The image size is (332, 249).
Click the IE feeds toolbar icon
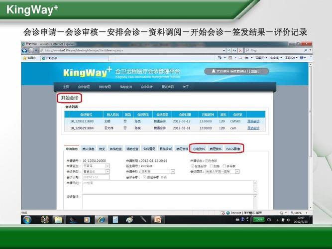click(230, 58)
